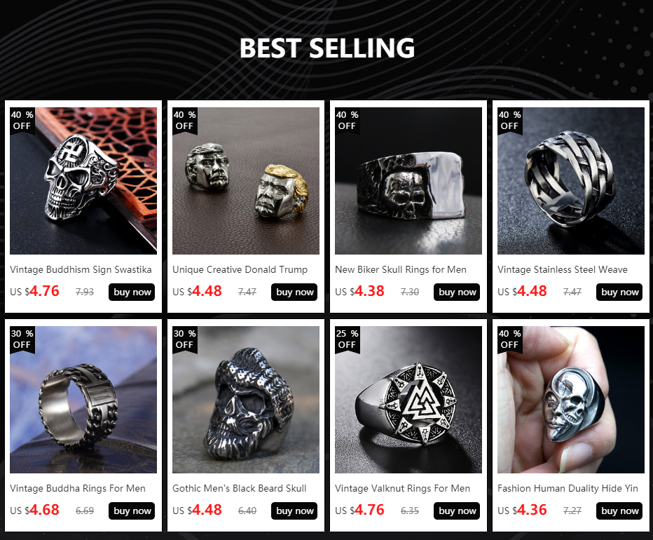Open the 'Unique Creative Donald Trump' title link
This screenshot has height=540, width=653.
pyautogui.click(x=240, y=270)
